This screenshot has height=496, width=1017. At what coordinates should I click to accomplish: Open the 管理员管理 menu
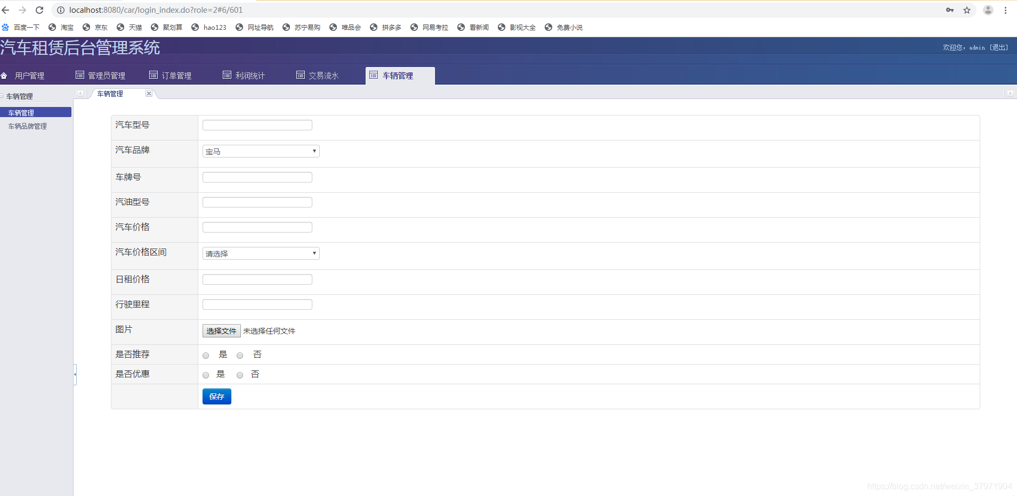[x=101, y=76]
